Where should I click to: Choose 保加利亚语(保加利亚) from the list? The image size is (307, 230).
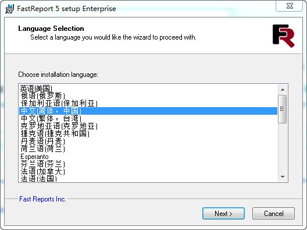[x=148, y=103]
